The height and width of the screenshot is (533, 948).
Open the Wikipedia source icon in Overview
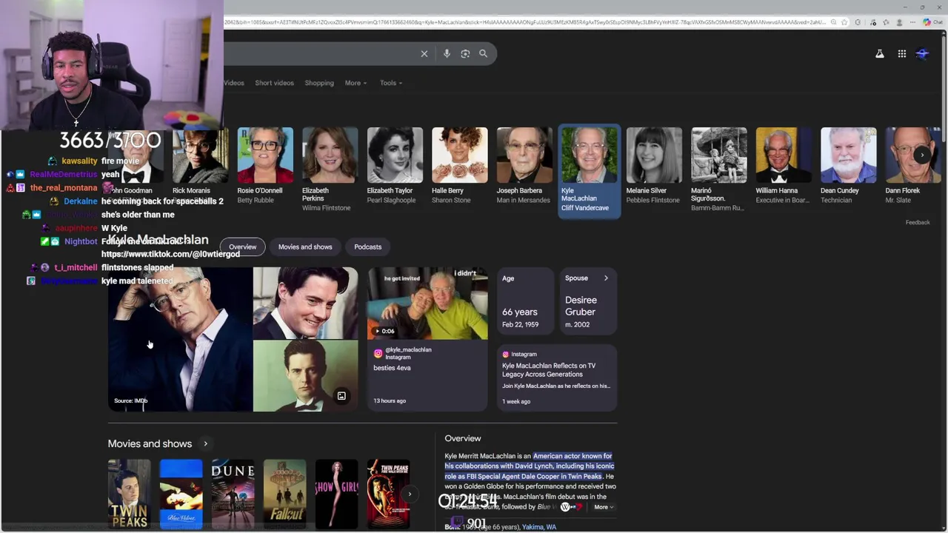coord(566,507)
